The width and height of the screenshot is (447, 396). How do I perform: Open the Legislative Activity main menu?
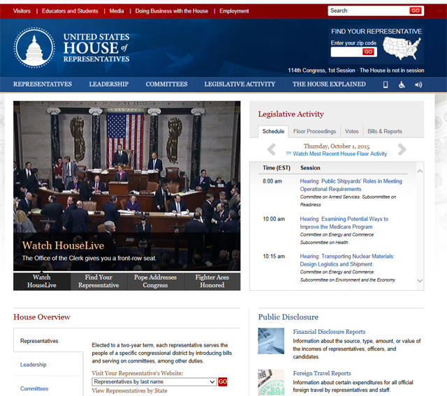point(240,84)
